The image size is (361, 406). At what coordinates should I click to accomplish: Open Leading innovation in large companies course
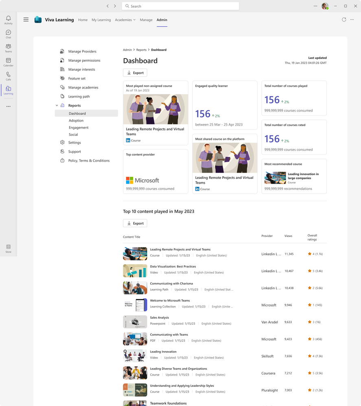tap(303, 176)
